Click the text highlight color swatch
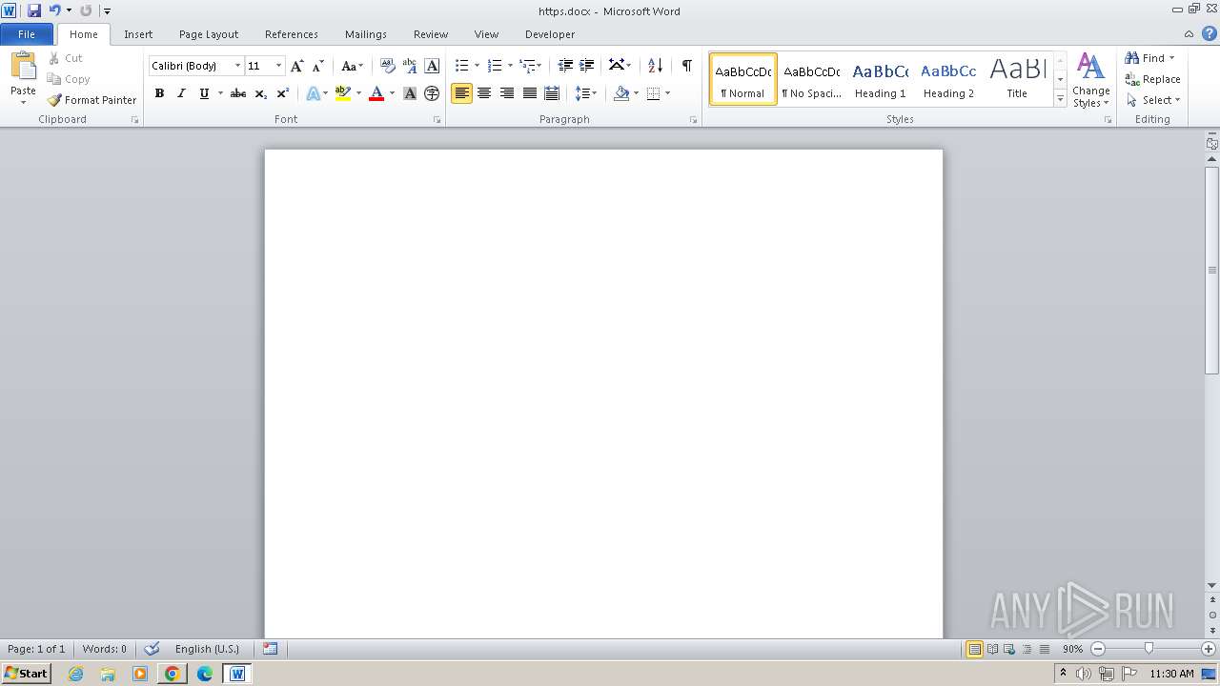 (x=343, y=93)
